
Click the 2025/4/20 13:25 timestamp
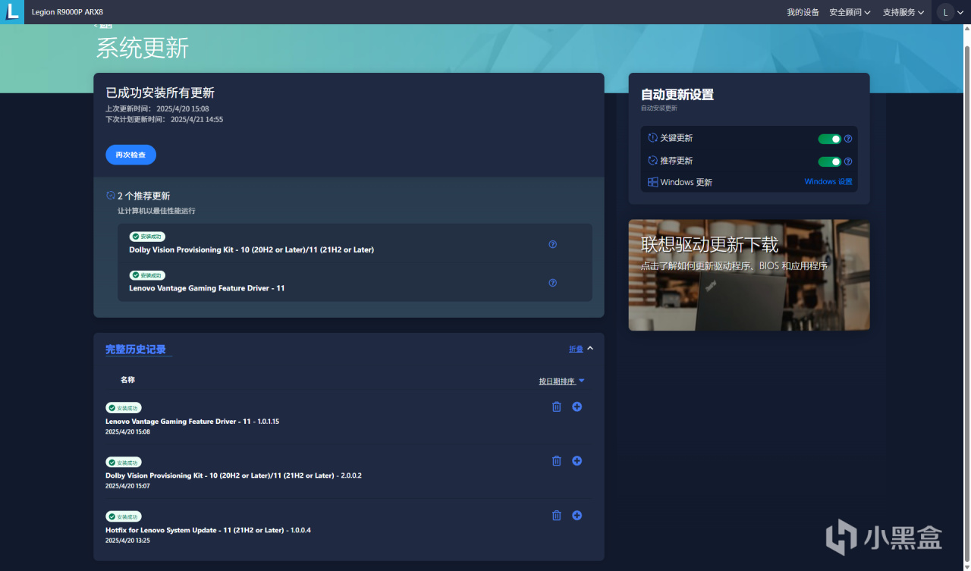tap(127, 541)
